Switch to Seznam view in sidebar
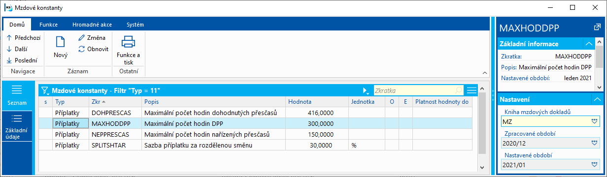This screenshot has width=607, height=177. coord(17,95)
